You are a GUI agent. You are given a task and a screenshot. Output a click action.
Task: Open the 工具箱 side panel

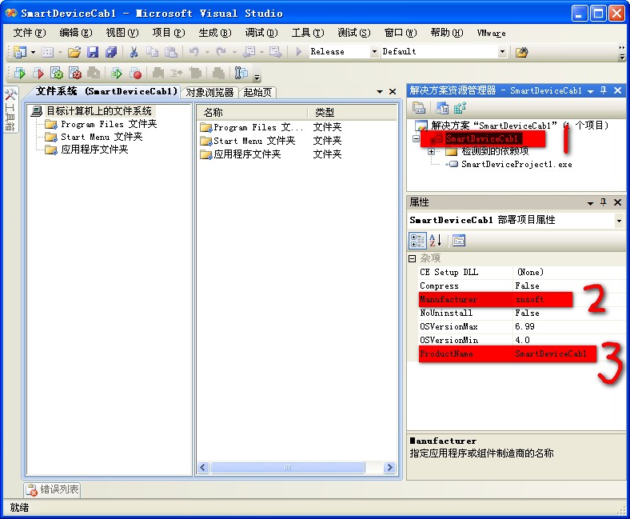[x=10, y=110]
